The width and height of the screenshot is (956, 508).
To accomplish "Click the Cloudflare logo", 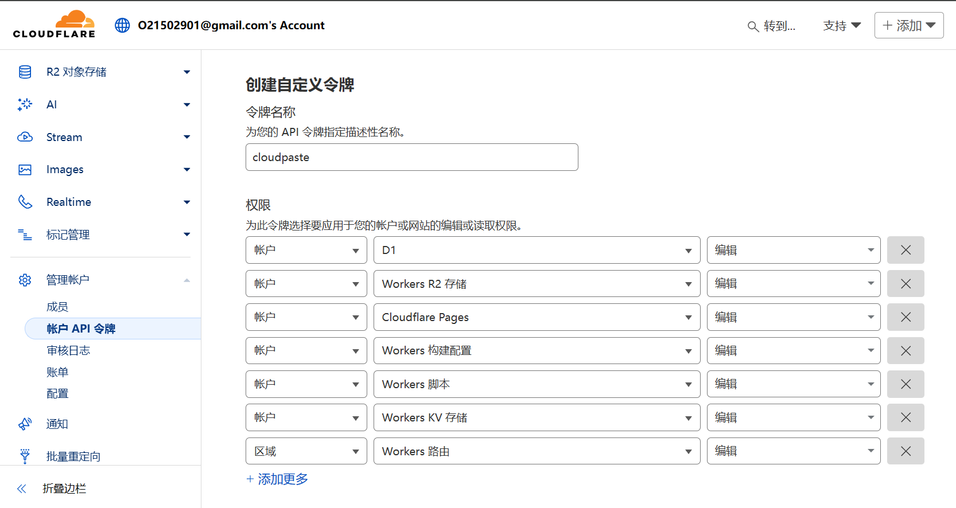I will [54, 25].
